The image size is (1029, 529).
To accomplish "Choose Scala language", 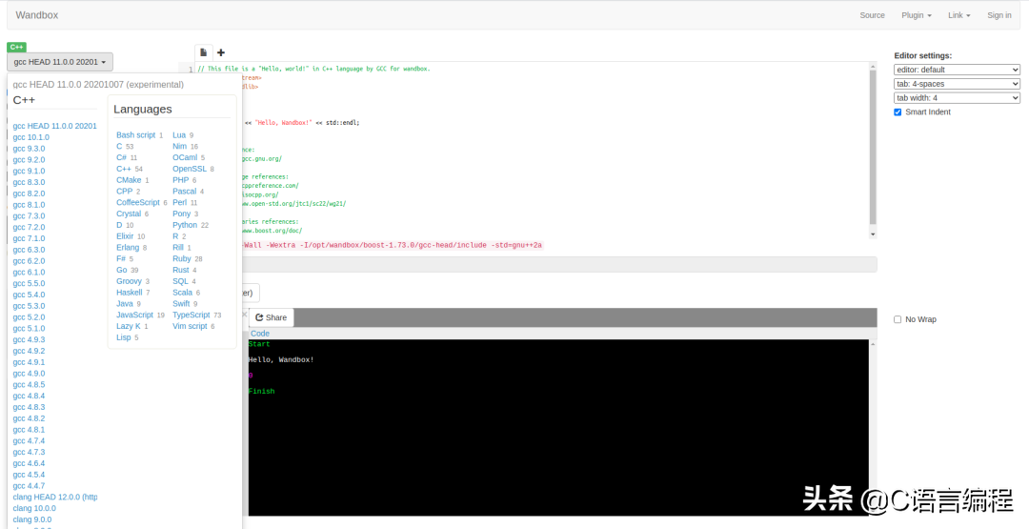I will [x=182, y=292].
